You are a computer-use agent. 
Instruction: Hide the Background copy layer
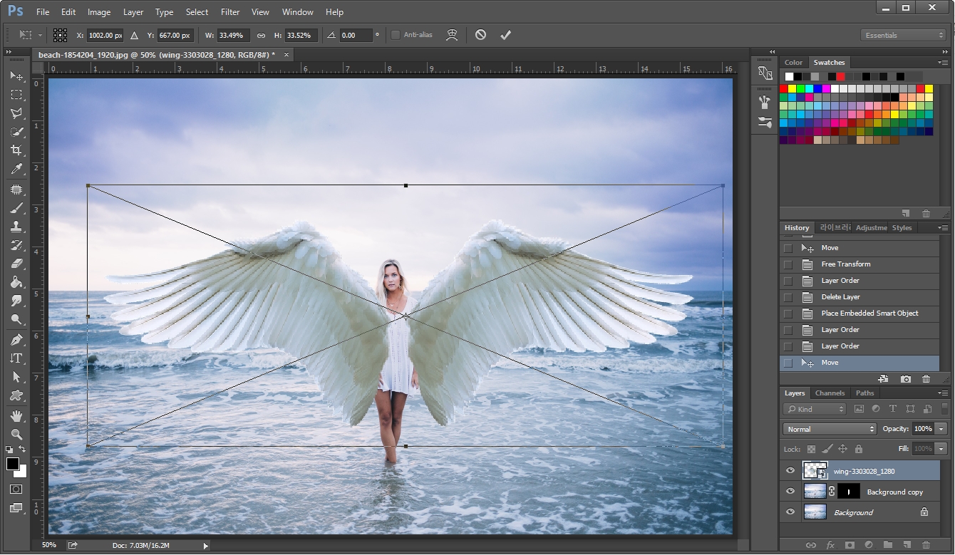coord(790,491)
